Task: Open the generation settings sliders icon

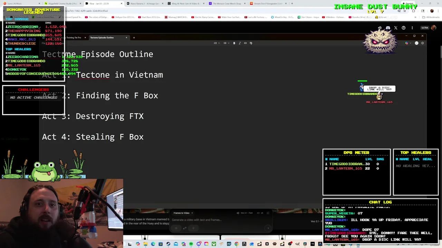Action: tap(268, 213)
